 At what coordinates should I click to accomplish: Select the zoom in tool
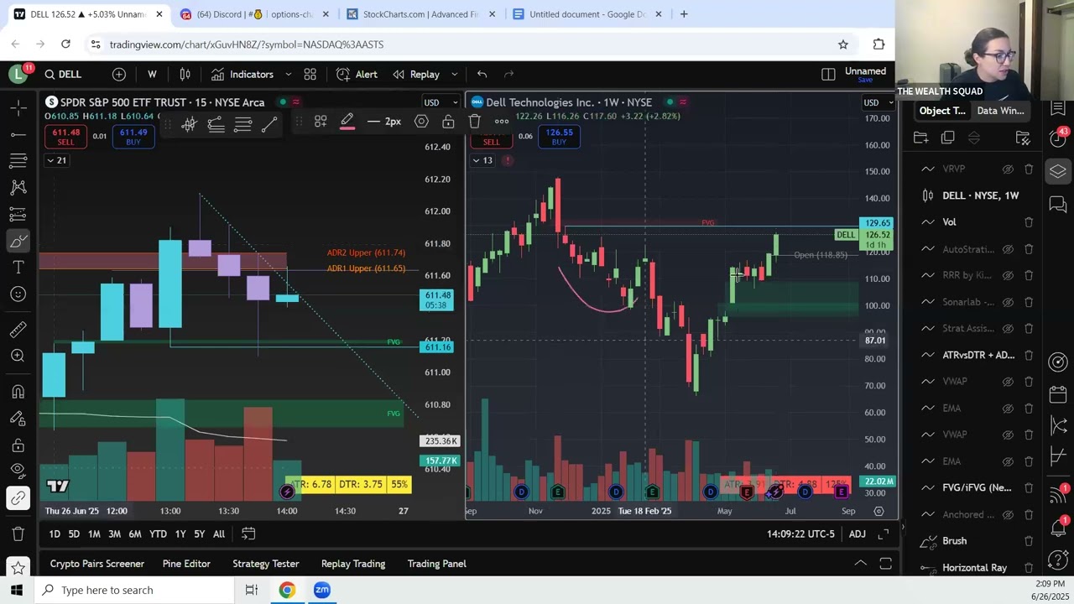[18, 356]
